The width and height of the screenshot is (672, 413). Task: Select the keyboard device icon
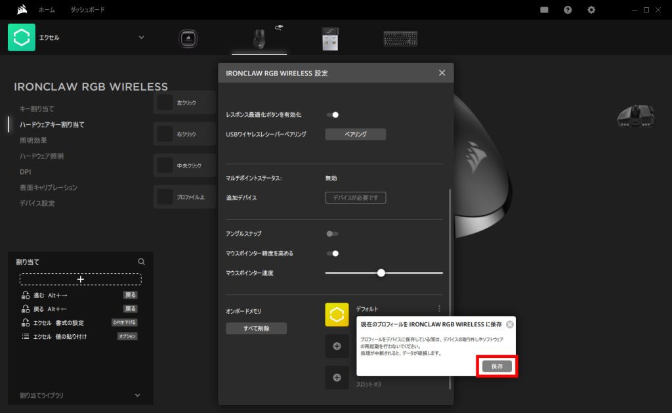click(x=400, y=39)
